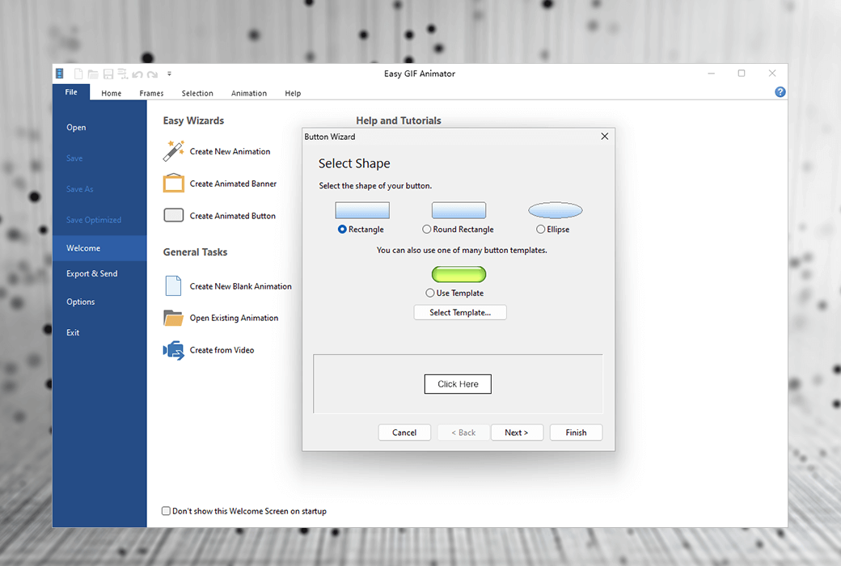Click the Select Shape heading text

coord(354,163)
